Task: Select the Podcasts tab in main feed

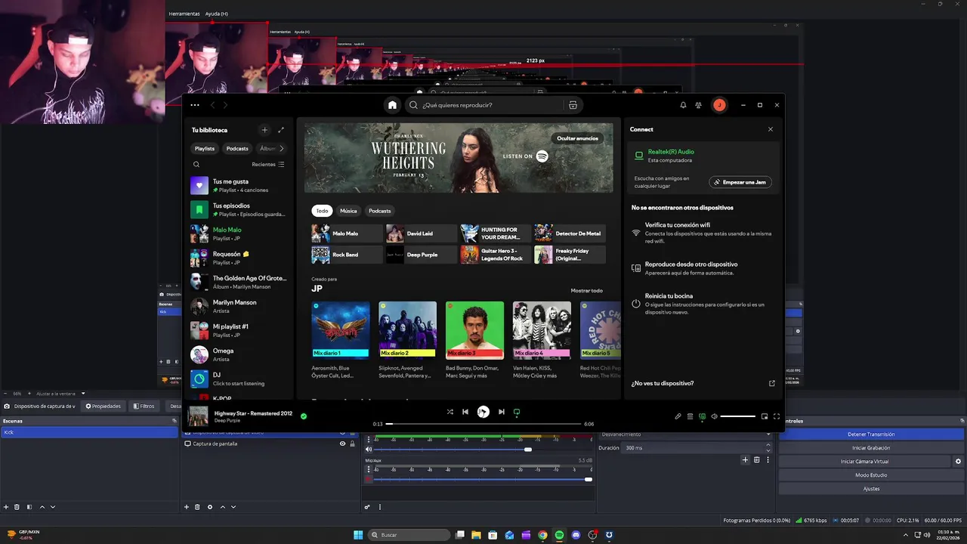Action: (379, 211)
